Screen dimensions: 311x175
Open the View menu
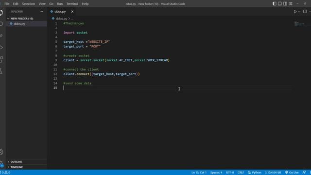coord(42,4)
